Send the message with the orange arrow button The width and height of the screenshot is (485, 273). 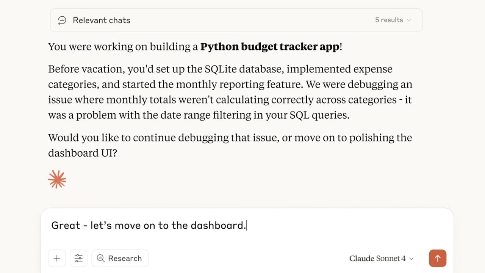click(438, 258)
